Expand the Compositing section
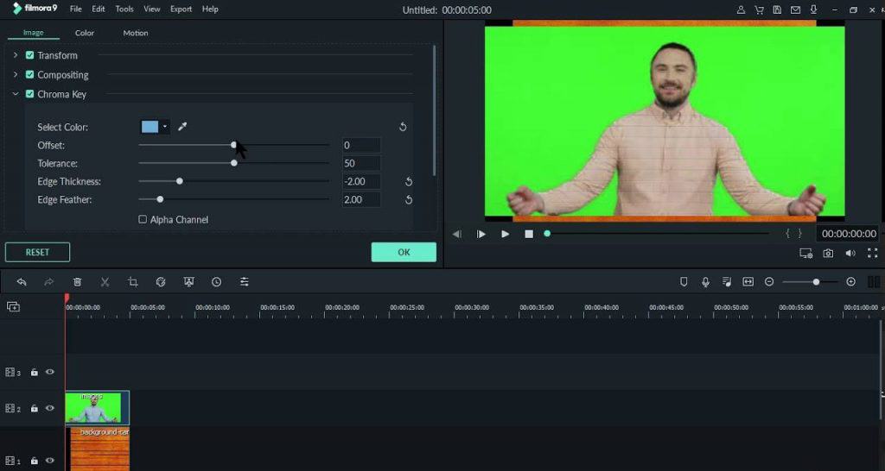 [x=16, y=74]
